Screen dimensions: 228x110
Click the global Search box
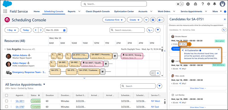114,4
